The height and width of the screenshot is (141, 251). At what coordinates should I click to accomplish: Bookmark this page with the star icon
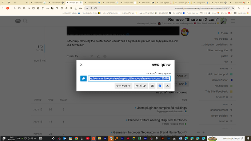[x=87, y=8]
